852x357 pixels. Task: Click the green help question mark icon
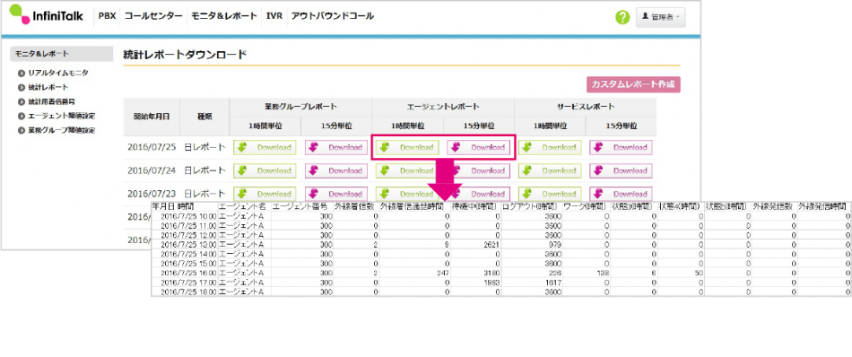(622, 17)
